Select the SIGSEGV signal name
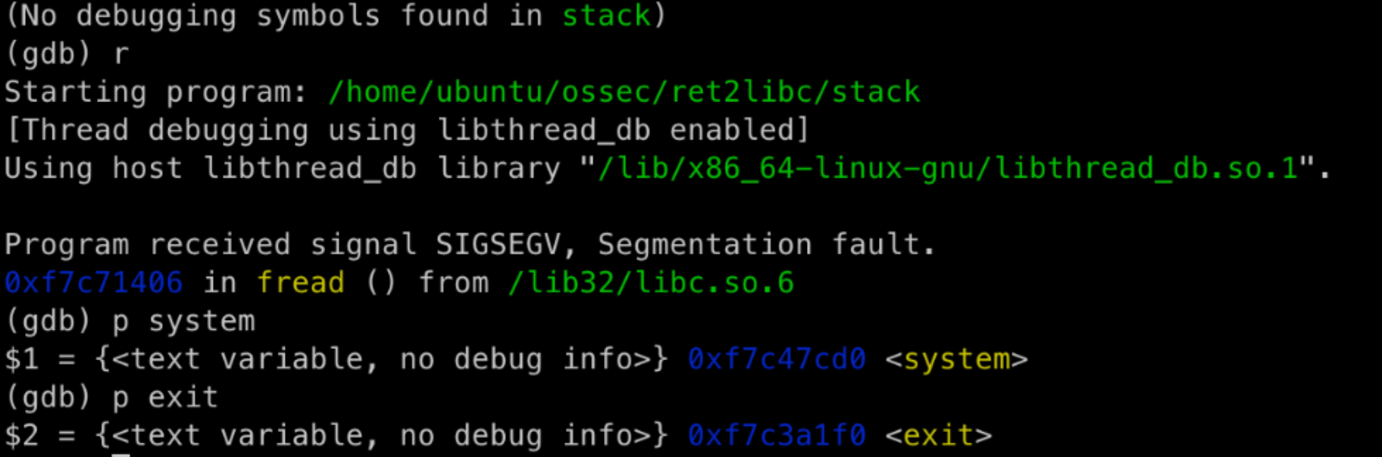The image size is (1382, 457). click(x=497, y=244)
